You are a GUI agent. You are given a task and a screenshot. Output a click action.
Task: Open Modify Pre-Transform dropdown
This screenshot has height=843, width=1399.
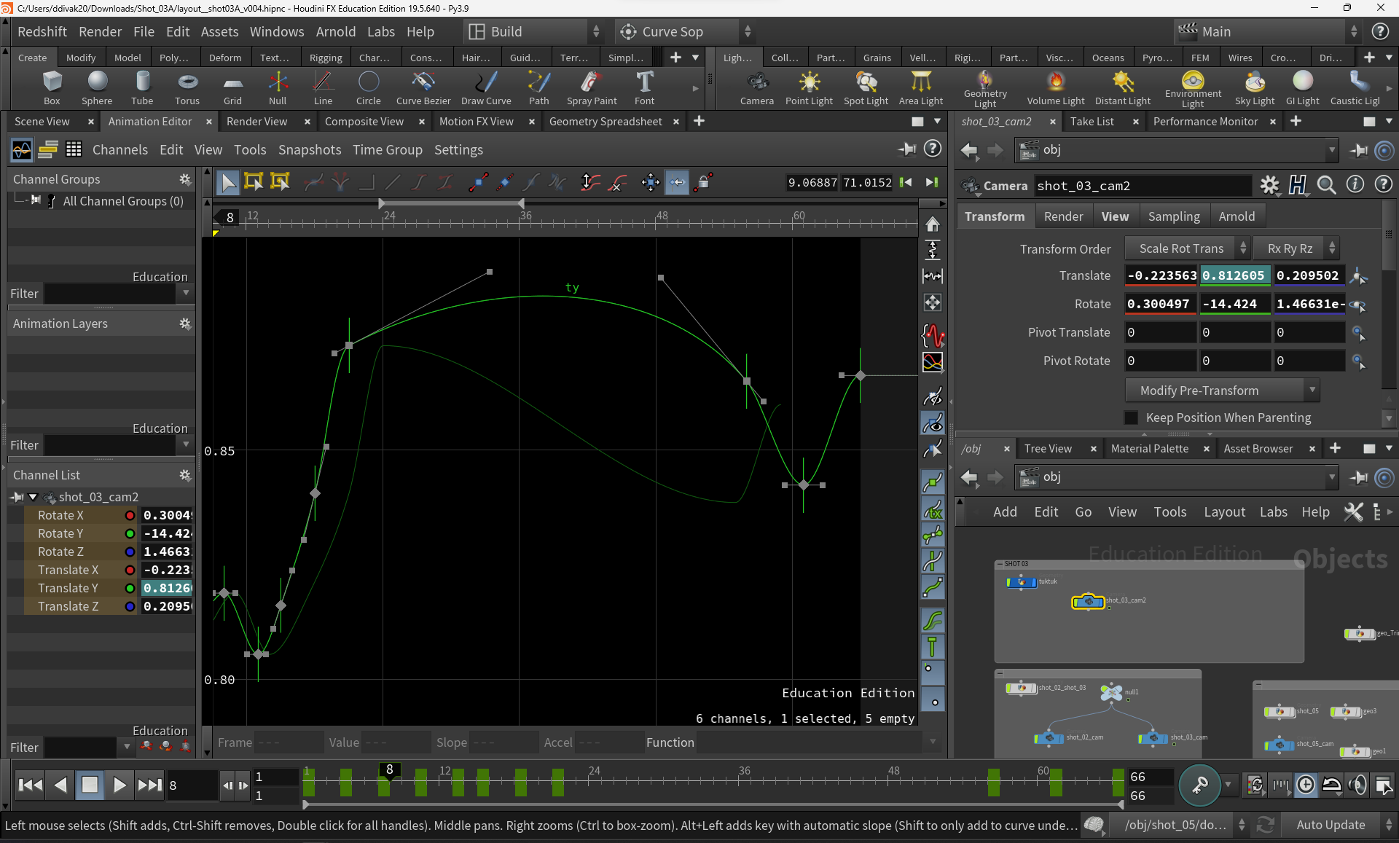tap(1222, 391)
